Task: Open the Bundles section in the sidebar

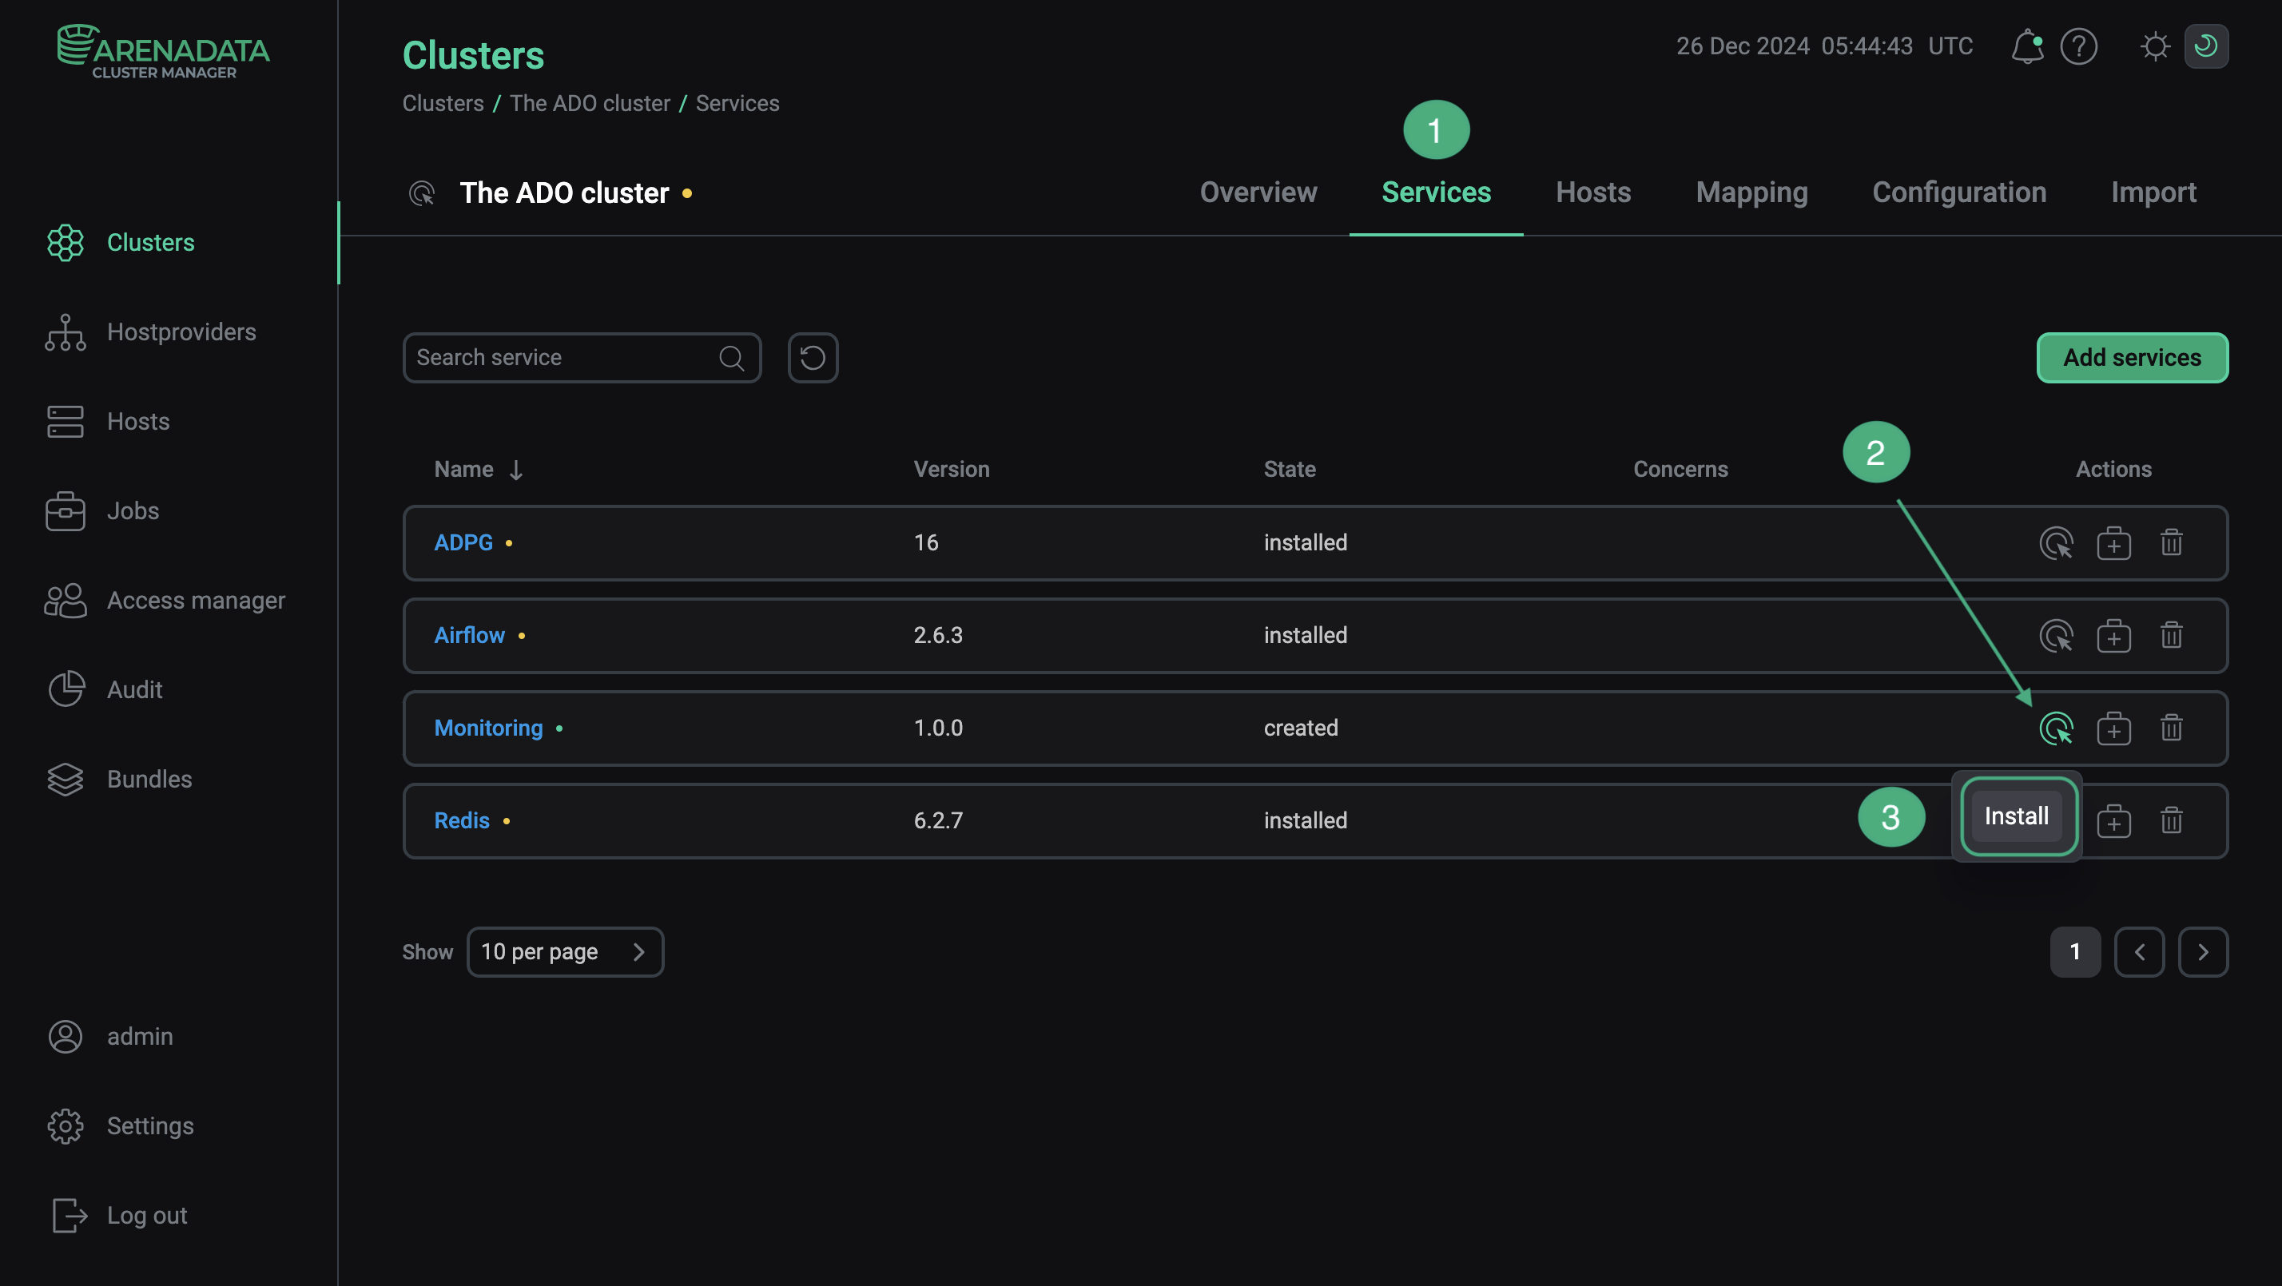Action: 149,780
